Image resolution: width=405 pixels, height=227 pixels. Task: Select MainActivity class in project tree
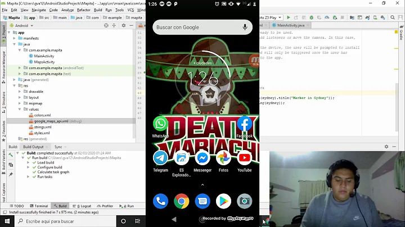click(44, 56)
